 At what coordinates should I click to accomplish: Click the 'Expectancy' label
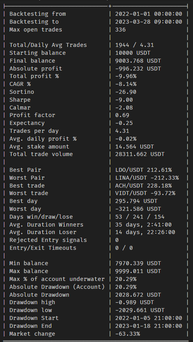pos(27,123)
